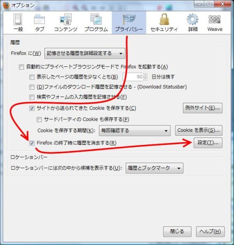Click the 履歴 section heading

coord(15,43)
